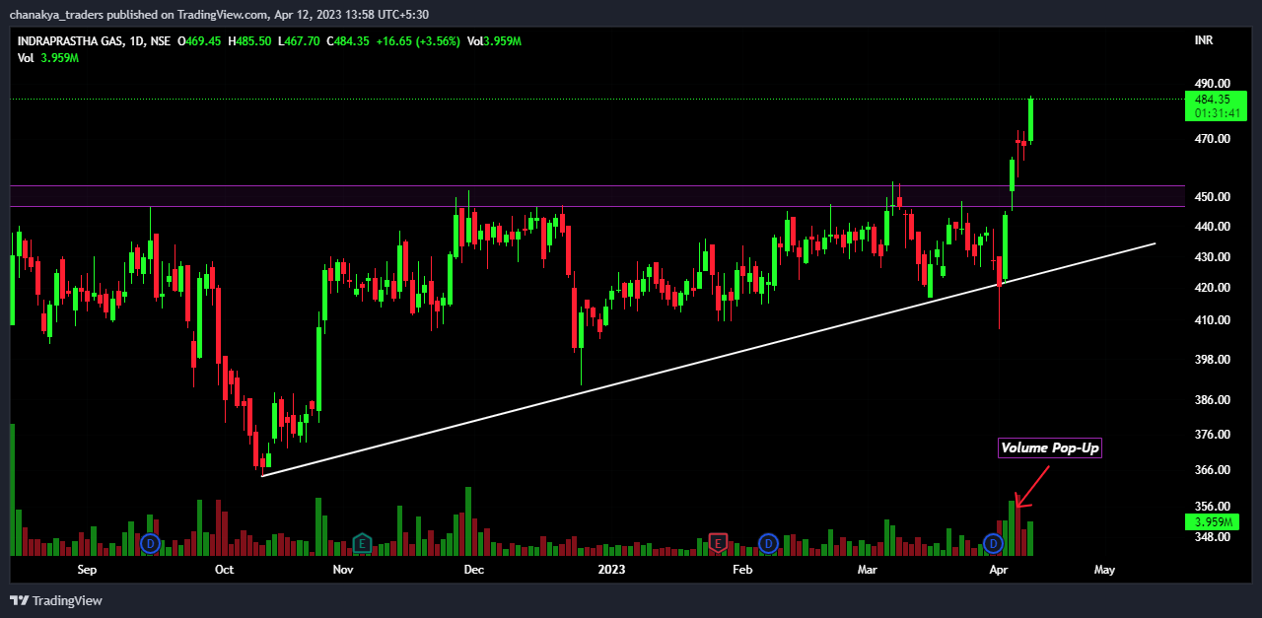Screen dimensions: 1262x618
Task: Click the 2023 label on time axis
Action: click(611, 570)
